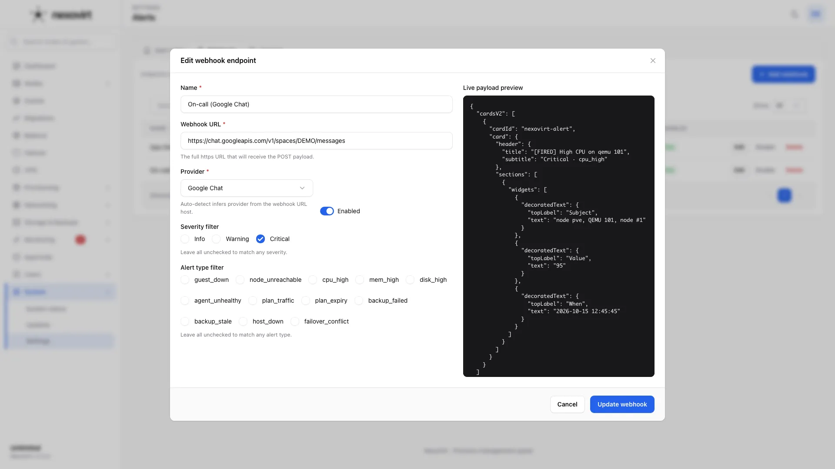Click the Webhook URL input field
Screen dimensions: 835x469
[316, 141]
